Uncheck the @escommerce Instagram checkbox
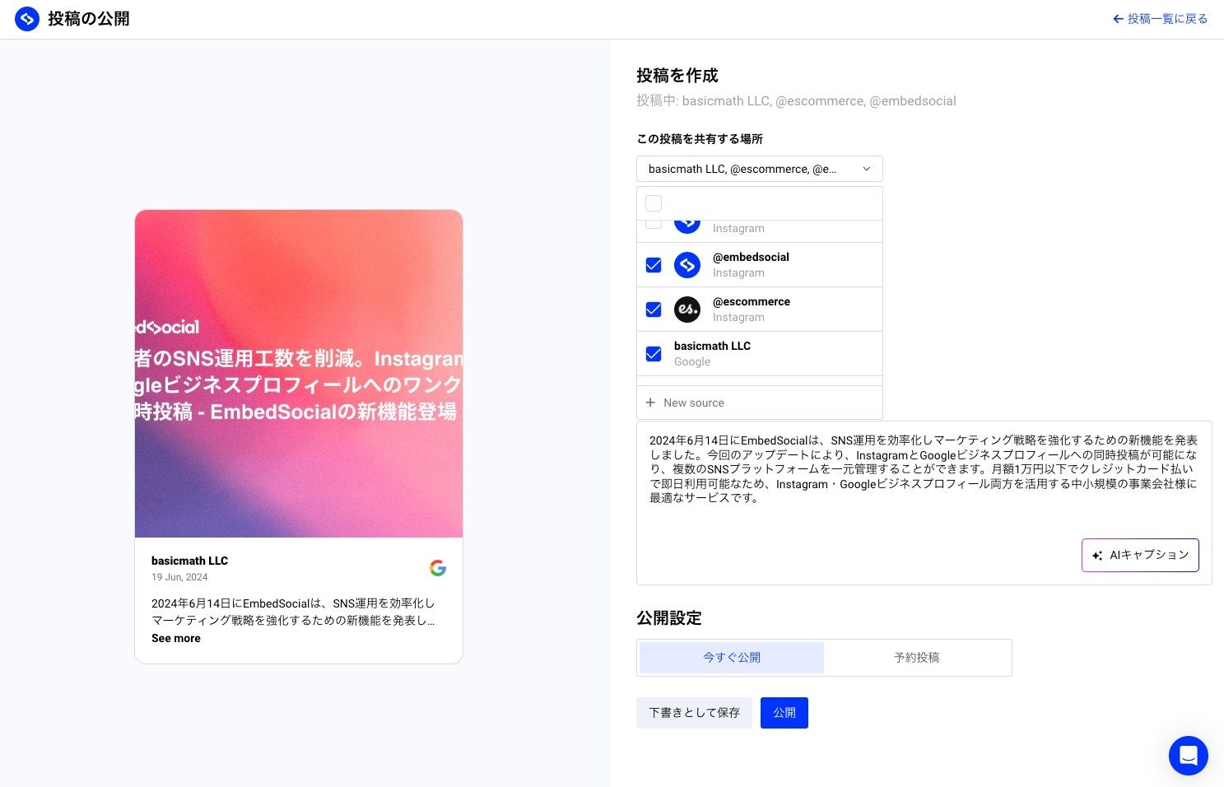This screenshot has width=1224, height=787. point(654,310)
